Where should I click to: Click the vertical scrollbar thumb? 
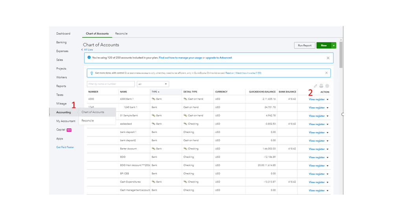click(x=341, y=55)
